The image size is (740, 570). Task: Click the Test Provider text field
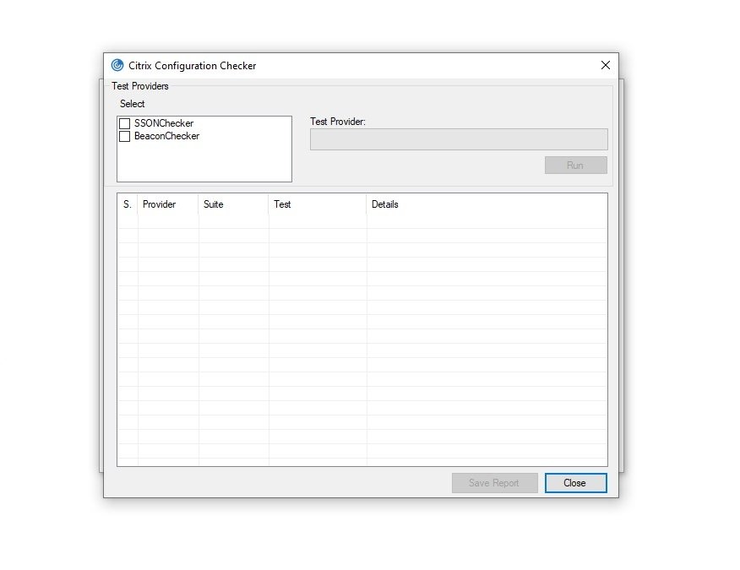(459, 139)
